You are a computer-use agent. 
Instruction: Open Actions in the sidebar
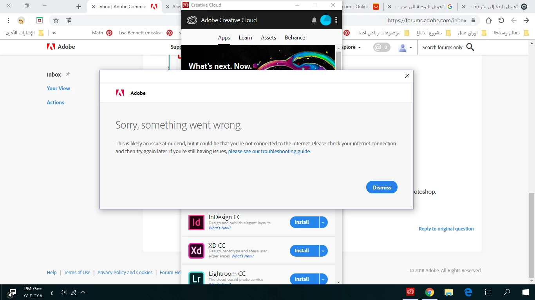coord(55,102)
